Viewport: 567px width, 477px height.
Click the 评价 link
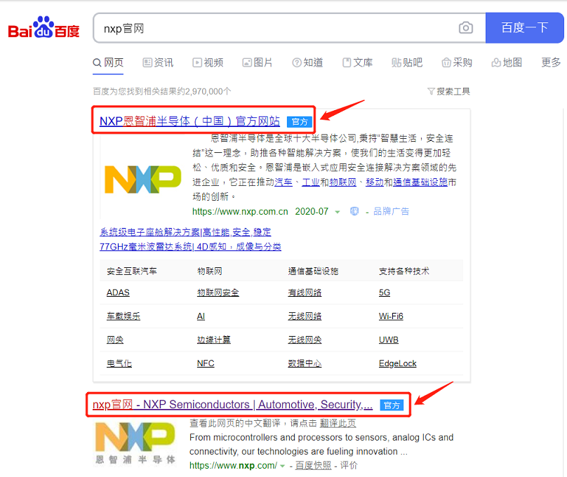pyautogui.click(x=349, y=466)
